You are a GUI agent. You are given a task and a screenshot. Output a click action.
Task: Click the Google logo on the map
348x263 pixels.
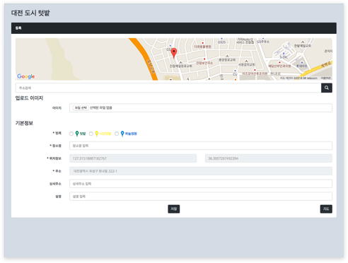(x=26, y=76)
